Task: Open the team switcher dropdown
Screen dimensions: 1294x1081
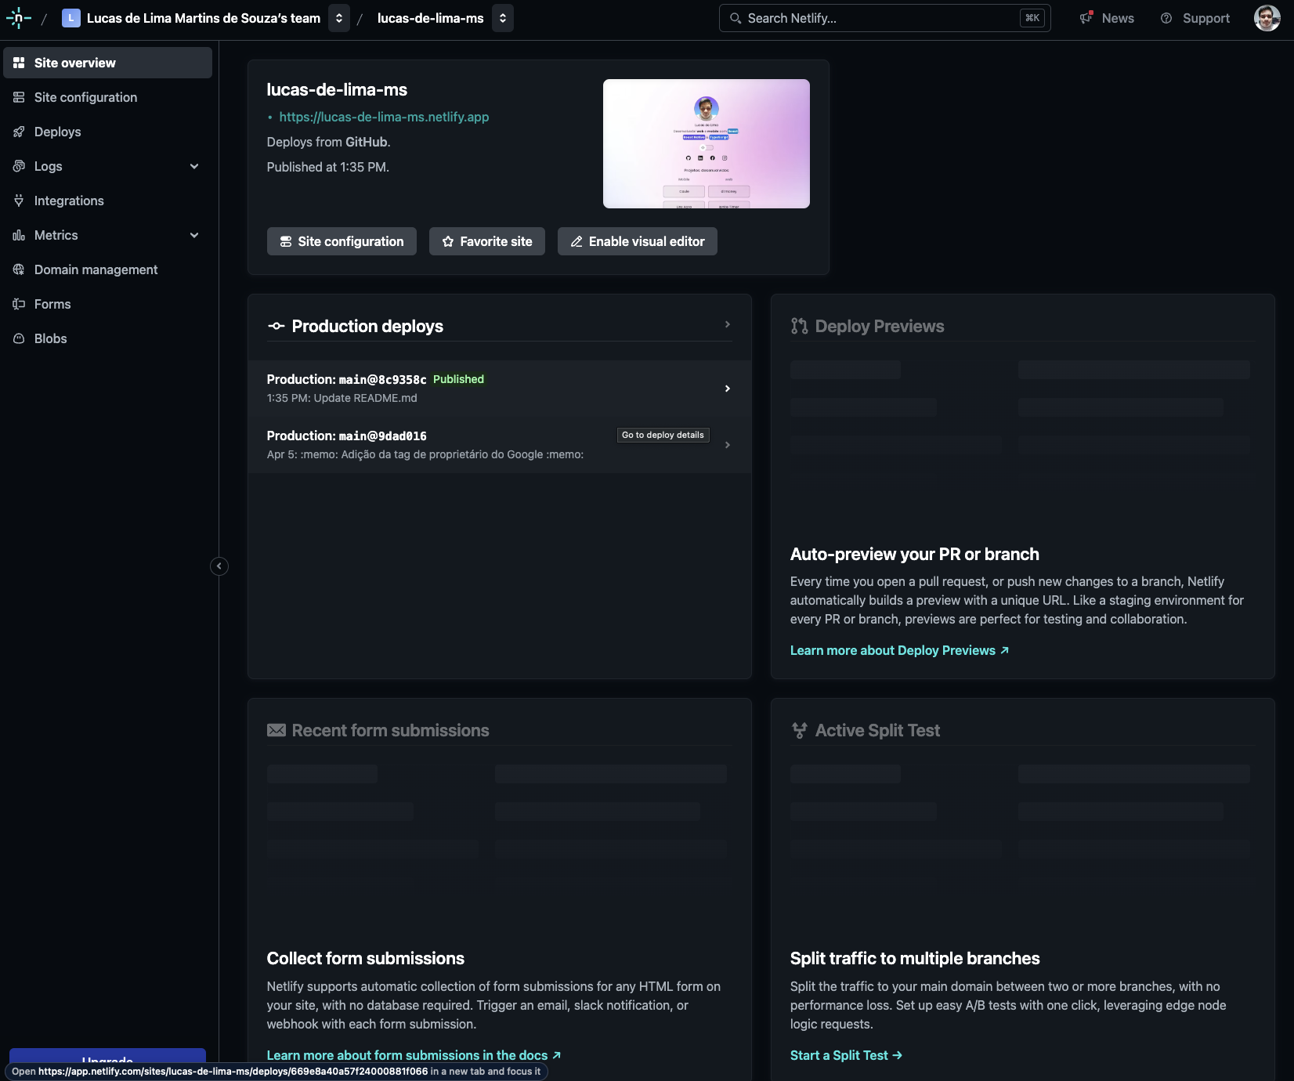Action: [x=339, y=18]
